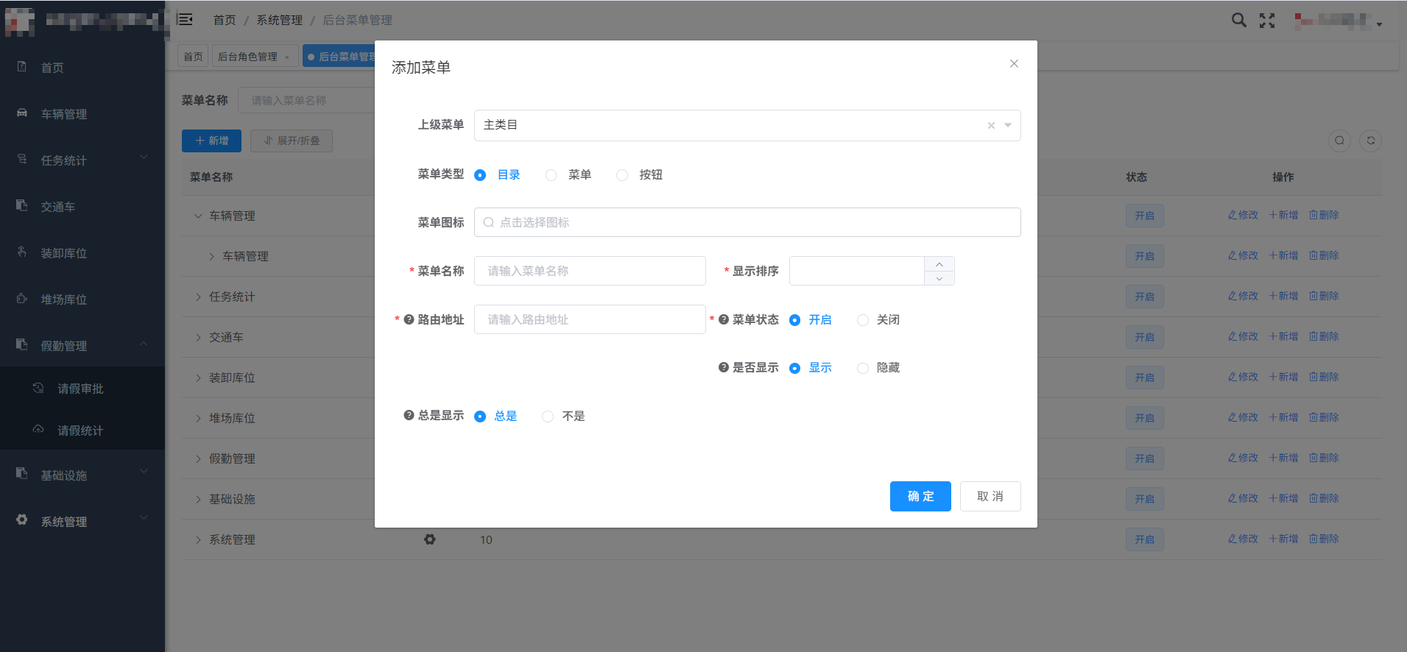Expand the 任务统计 table row

pos(198,297)
